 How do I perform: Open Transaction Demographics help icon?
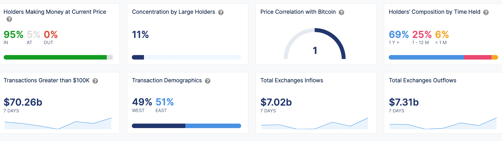coord(208,81)
